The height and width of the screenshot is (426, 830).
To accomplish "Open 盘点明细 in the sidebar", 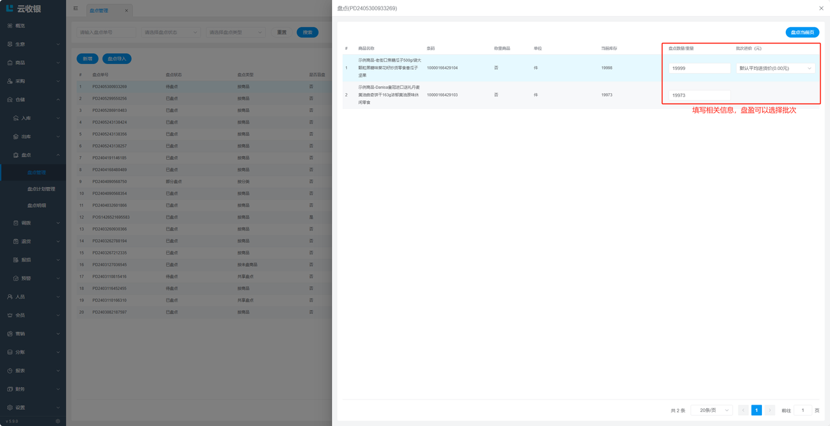I will (x=36, y=205).
